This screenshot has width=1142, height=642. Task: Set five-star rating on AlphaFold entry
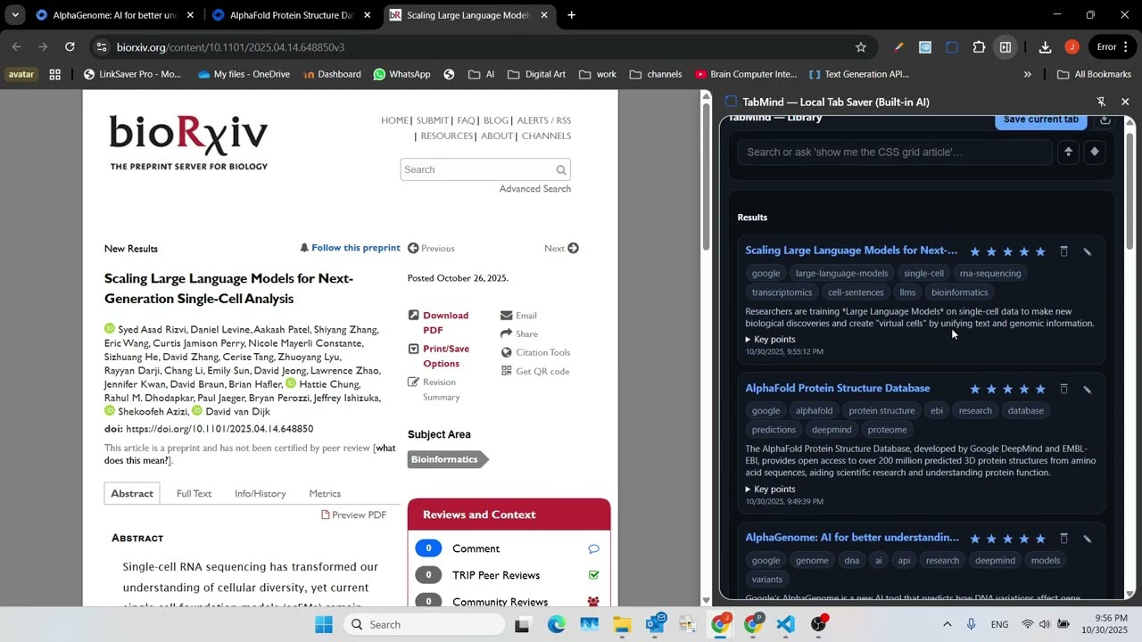coord(1040,389)
